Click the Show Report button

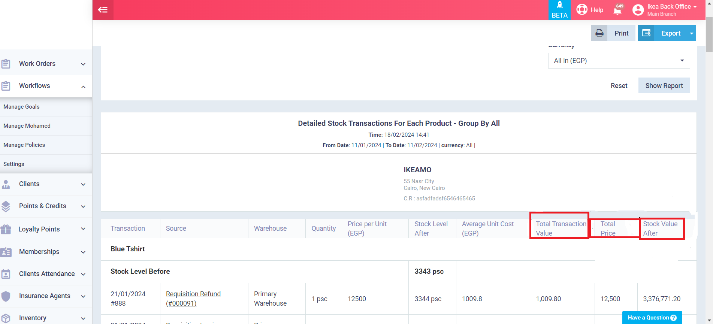(664, 85)
